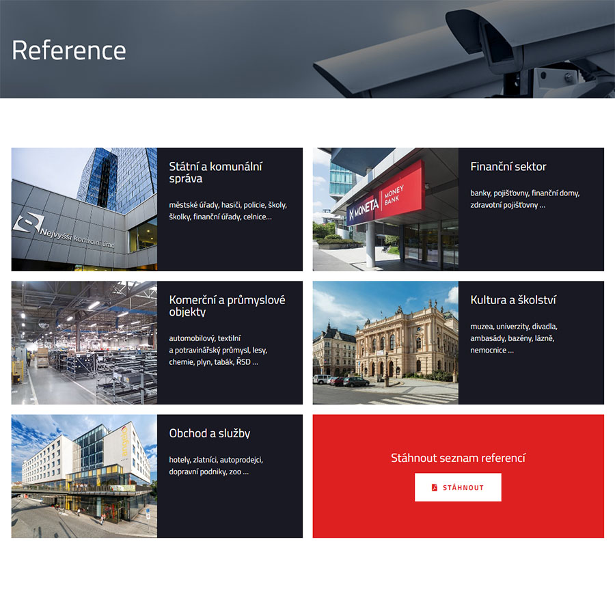Open the Obchod a služby heading
Image resolution: width=615 pixels, height=615 pixels.
(210, 433)
